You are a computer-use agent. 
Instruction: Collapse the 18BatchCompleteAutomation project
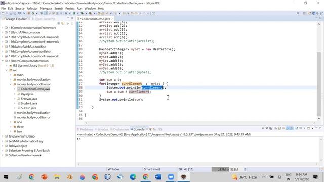[x=3, y=61]
